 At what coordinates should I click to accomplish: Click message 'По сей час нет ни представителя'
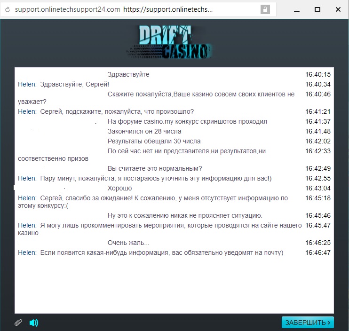(142, 155)
